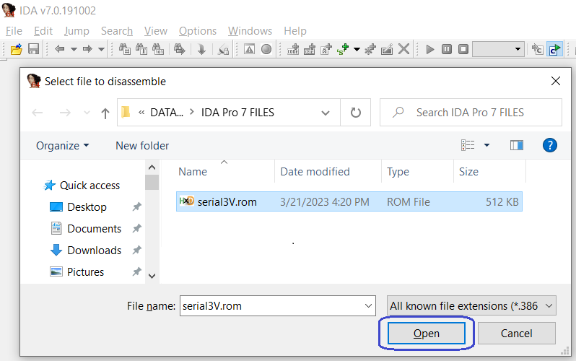
Task: Click the gray circle toolbar icon
Action: click(266, 49)
